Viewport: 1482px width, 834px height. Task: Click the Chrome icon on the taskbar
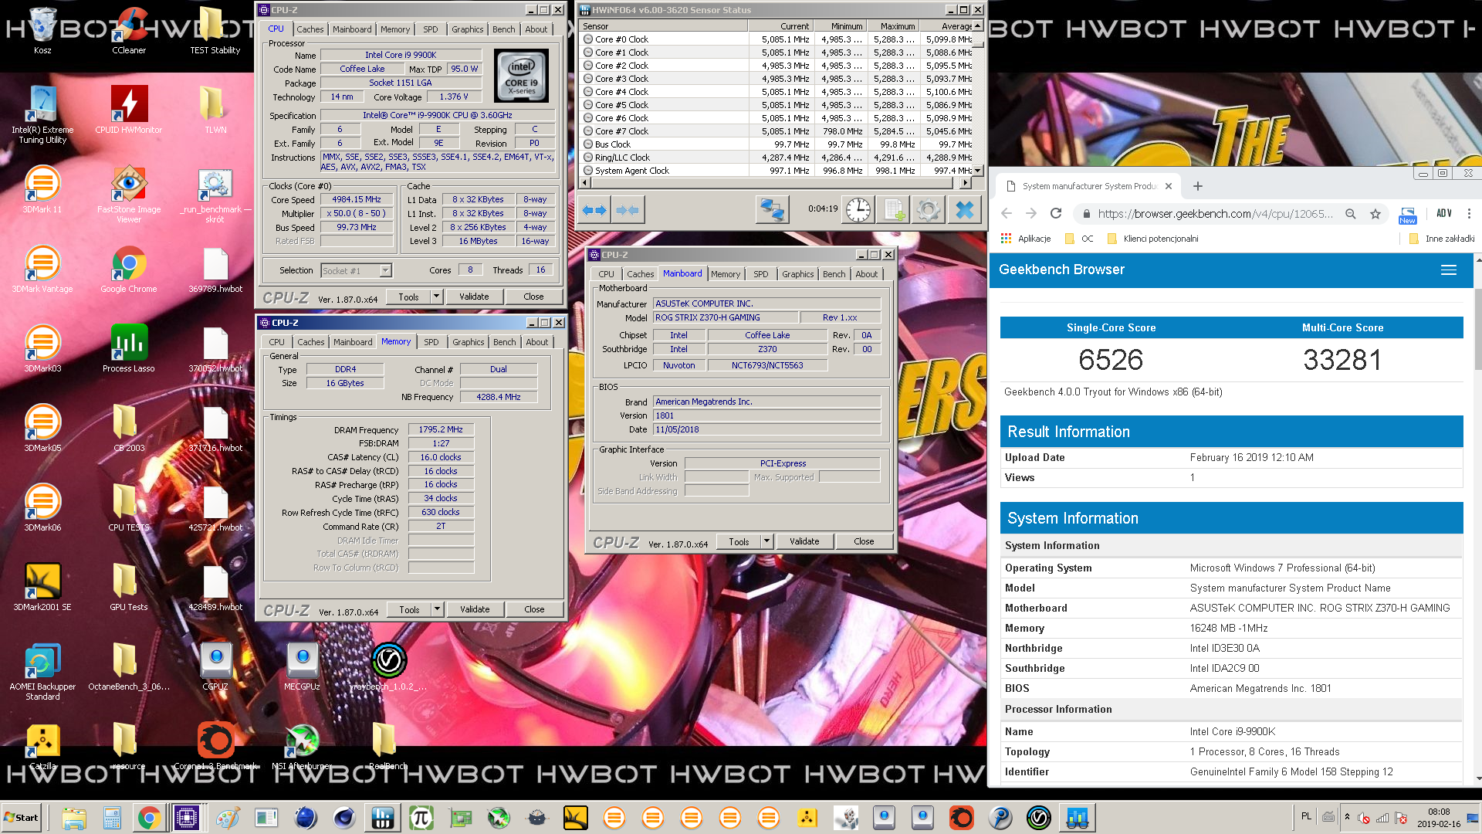coord(149,817)
